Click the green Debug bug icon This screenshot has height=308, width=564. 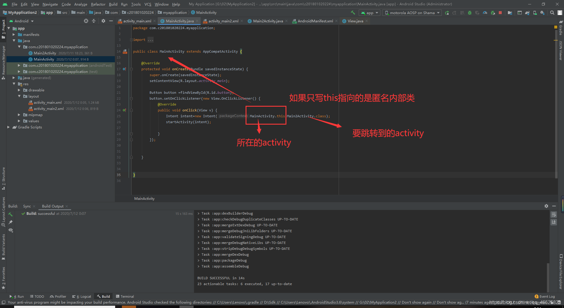(x=470, y=13)
